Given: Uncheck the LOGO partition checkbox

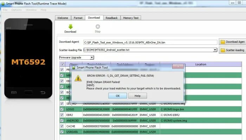Looking at the screenshot, I should (x=62, y=109).
